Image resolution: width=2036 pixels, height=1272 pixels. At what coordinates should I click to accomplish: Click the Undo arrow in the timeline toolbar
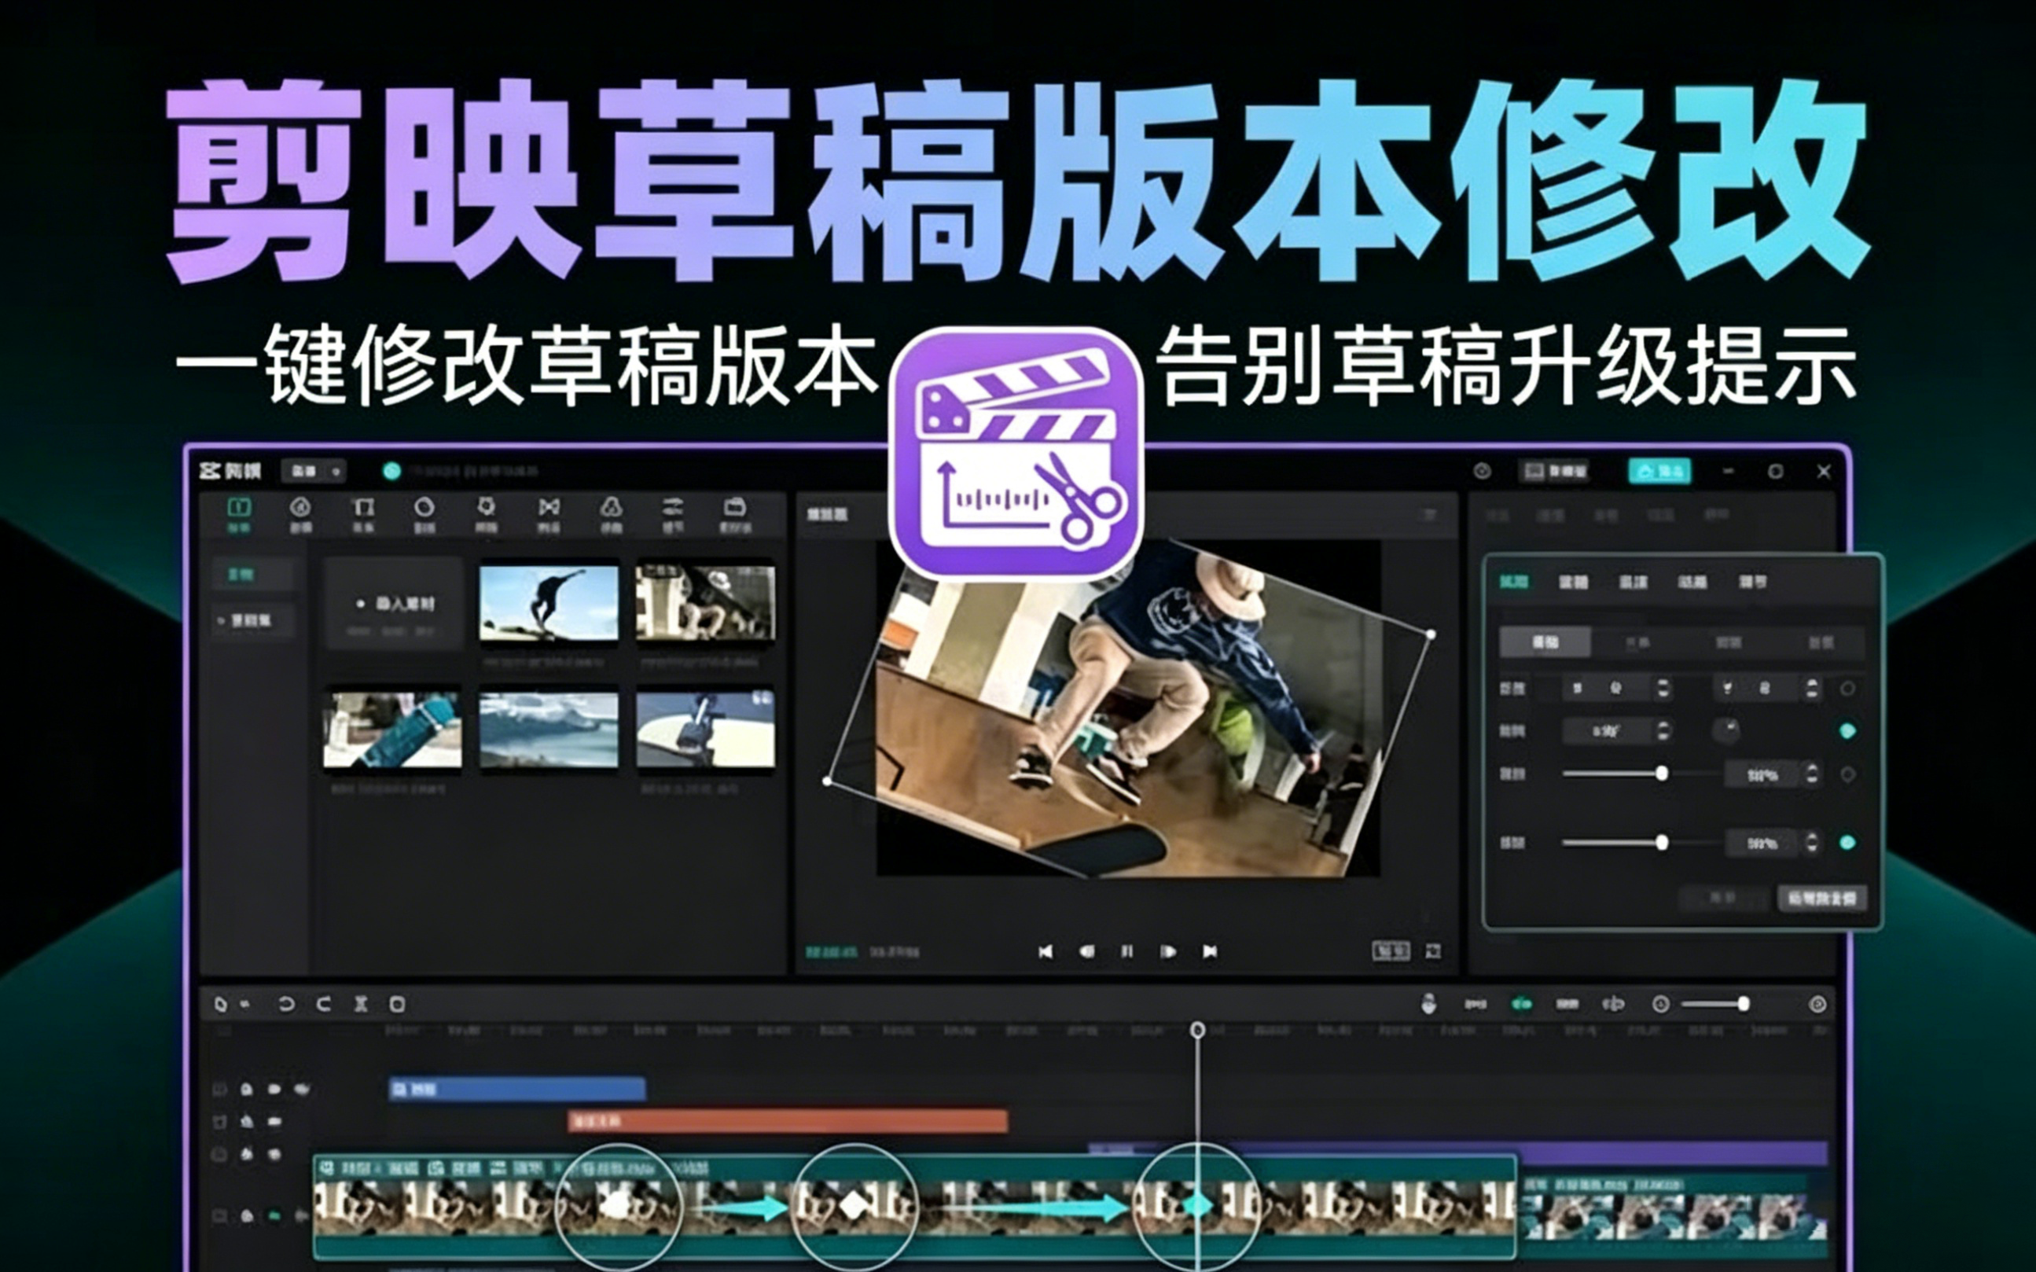(x=286, y=1004)
